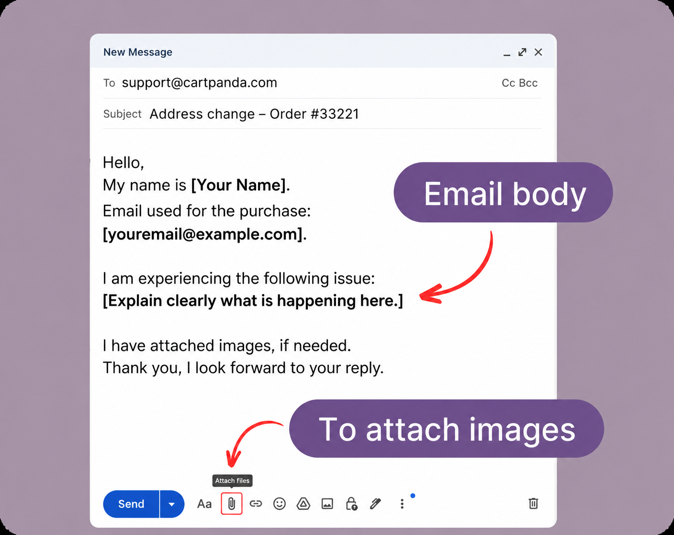The width and height of the screenshot is (674, 535).
Task: Click the '[youremail@example.com].' placeholder
Action: [x=205, y=234]
